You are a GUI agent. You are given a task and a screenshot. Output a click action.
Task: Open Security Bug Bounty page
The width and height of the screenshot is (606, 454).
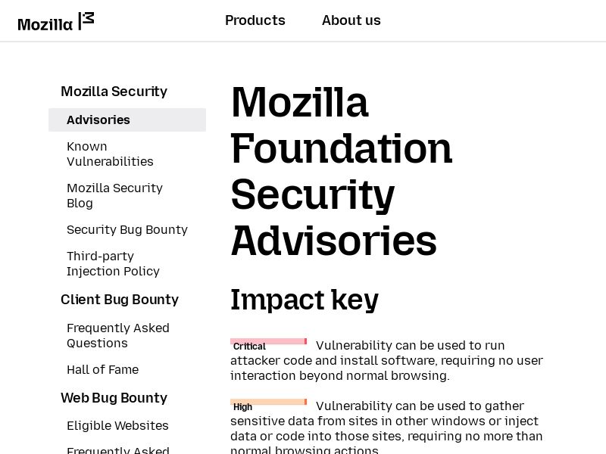127,229
